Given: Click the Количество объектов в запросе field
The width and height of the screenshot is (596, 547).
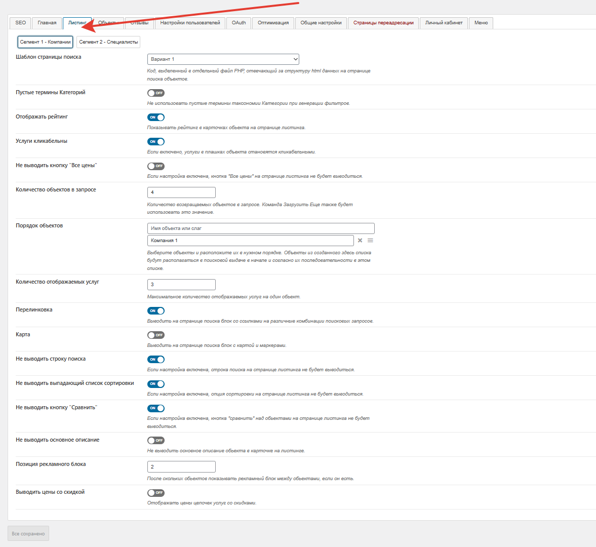Looking at the screenshot, I should tap(181, 192).
